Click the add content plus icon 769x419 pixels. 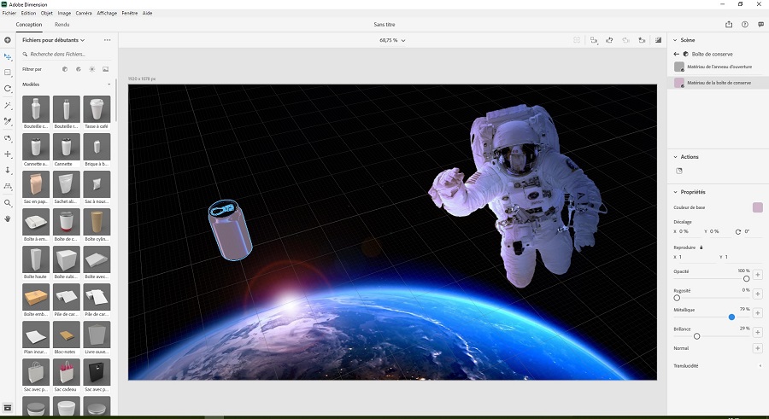[x=8, y=40]
